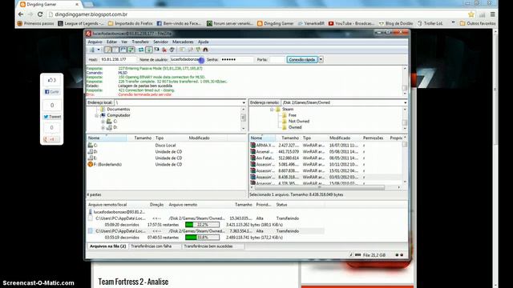
Task: Click the Google +1 button on blog
Action: coord(51,139)
